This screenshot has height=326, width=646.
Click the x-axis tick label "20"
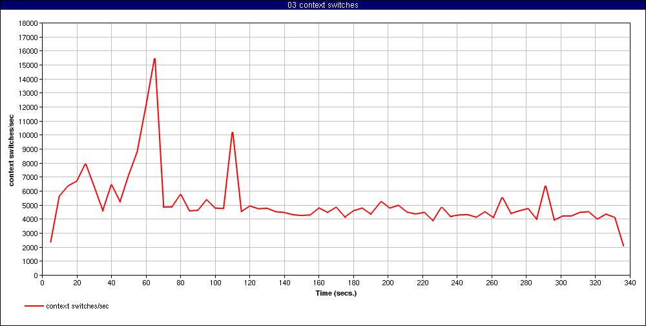tap(77, 283)
